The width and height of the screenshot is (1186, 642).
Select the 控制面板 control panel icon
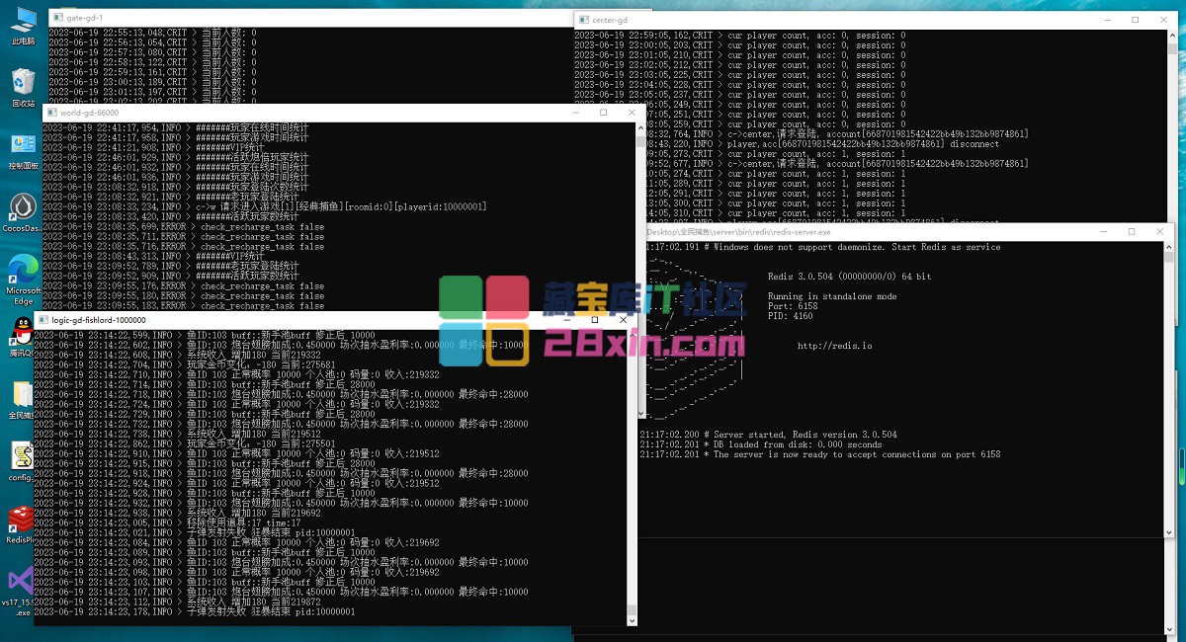pos(23,151)
